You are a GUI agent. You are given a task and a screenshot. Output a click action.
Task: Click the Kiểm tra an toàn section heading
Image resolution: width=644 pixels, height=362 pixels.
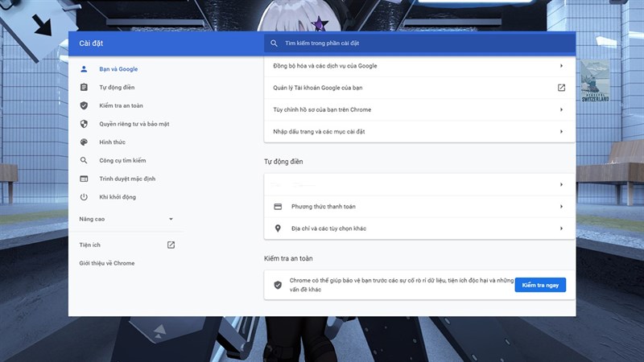click(x=288, y=258)
